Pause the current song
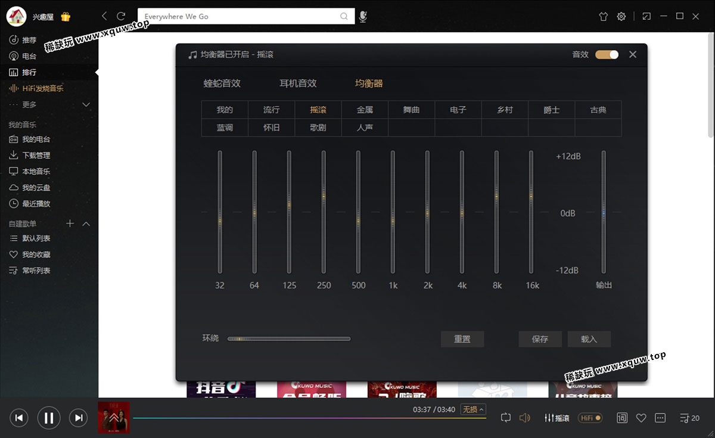Screen dimensions: 715x438 [x=49, y=418]
